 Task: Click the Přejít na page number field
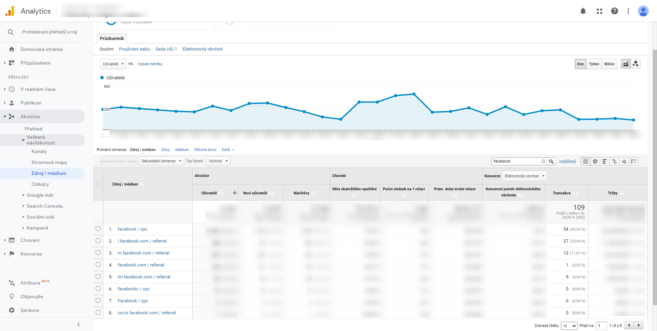click(601, 326)
